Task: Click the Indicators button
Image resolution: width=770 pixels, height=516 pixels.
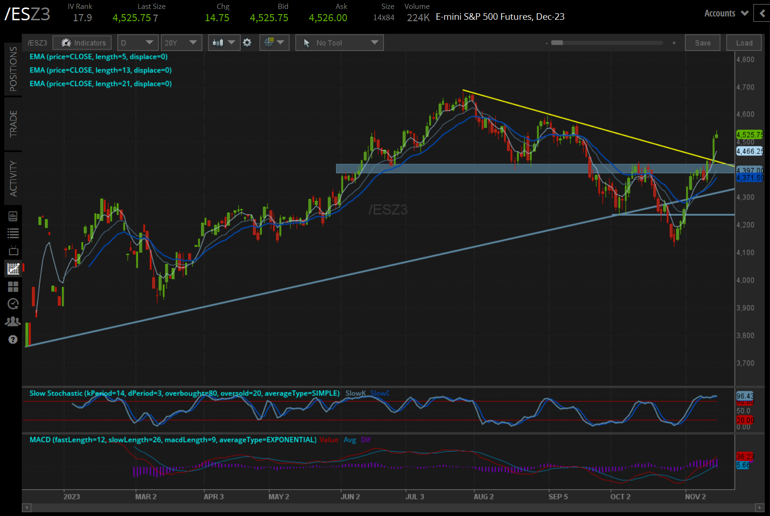Action: 83,43
